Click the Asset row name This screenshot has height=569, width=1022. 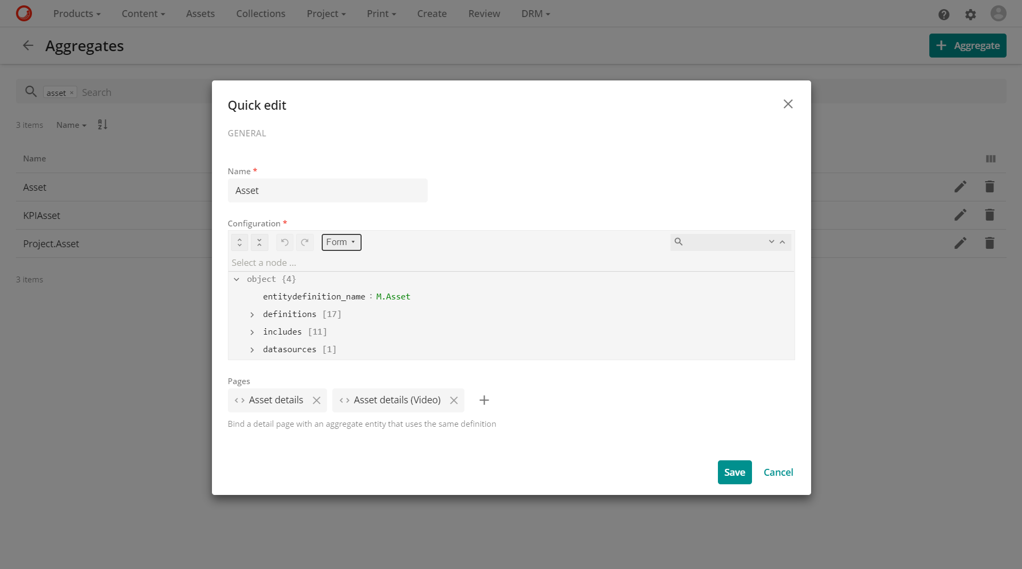click(x=35, y=188)
